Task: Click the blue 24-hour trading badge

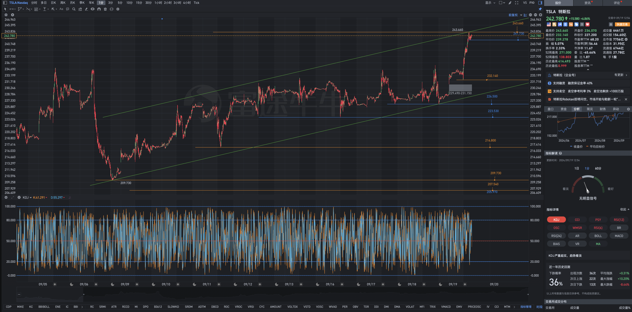Action: coord(560,24)
